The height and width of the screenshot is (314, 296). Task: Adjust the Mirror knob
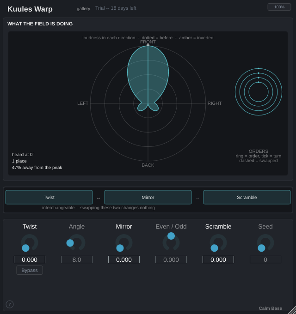[124, 243]
